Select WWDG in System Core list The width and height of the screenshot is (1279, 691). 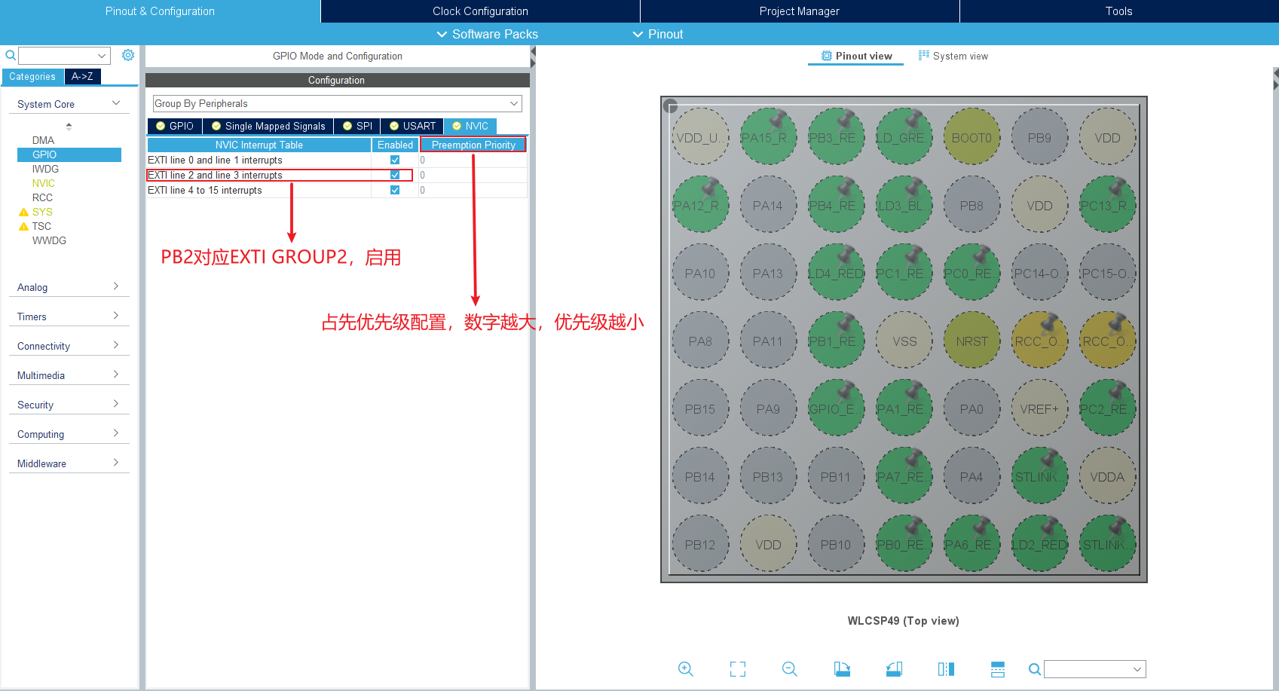click(x=49, y=240)
